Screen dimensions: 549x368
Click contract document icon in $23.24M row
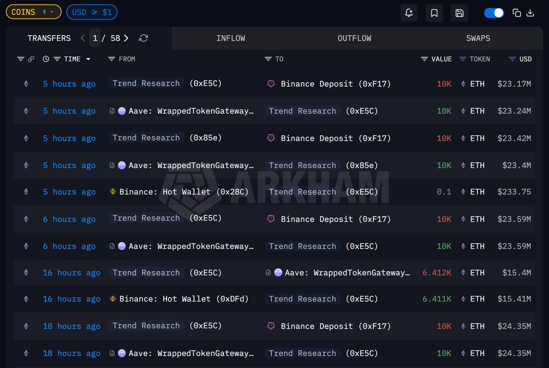pyautogui.click(x=112, y=111)
